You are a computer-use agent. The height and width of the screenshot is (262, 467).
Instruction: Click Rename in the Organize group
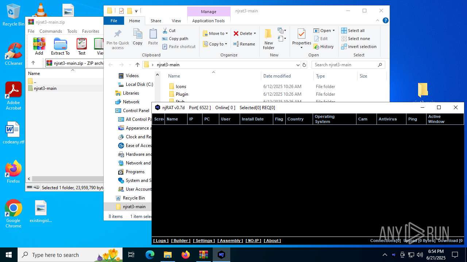(x=244, y=44)
